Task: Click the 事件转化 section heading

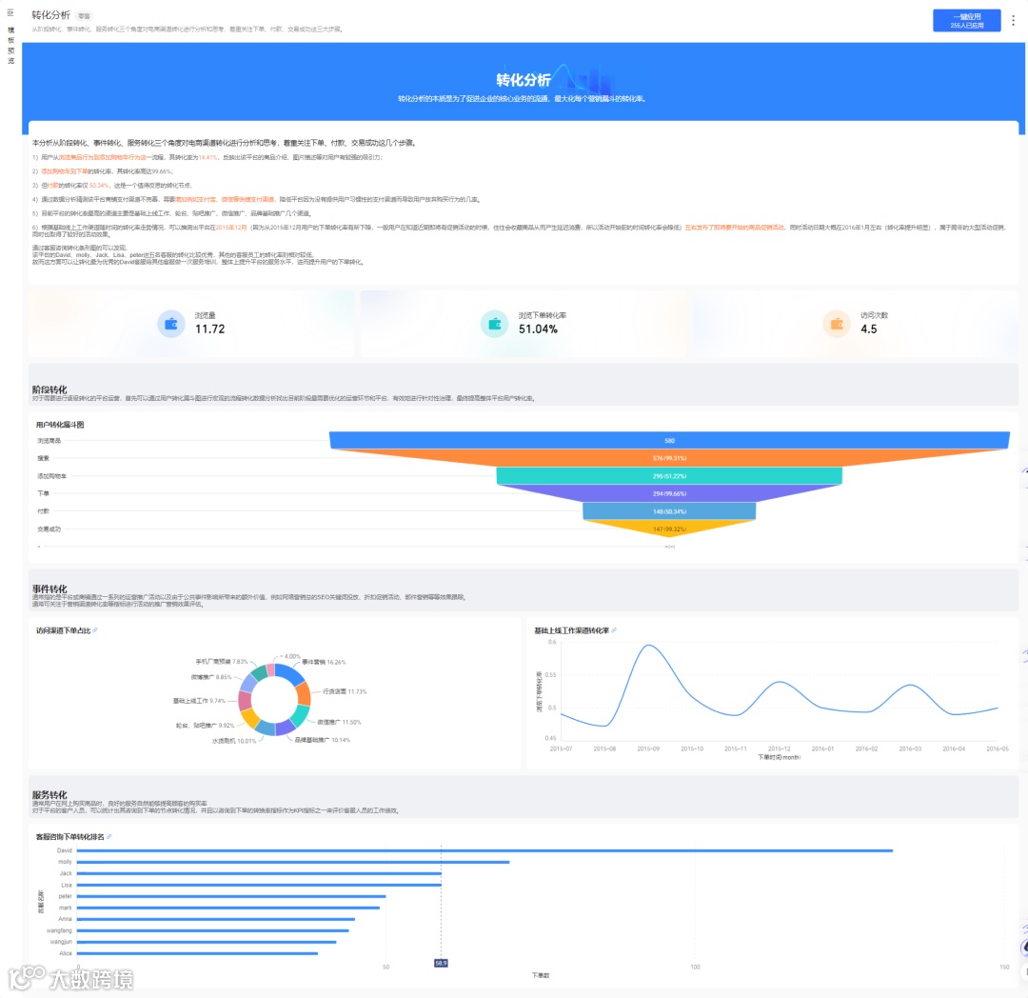Action: click(x=49, y=589)
